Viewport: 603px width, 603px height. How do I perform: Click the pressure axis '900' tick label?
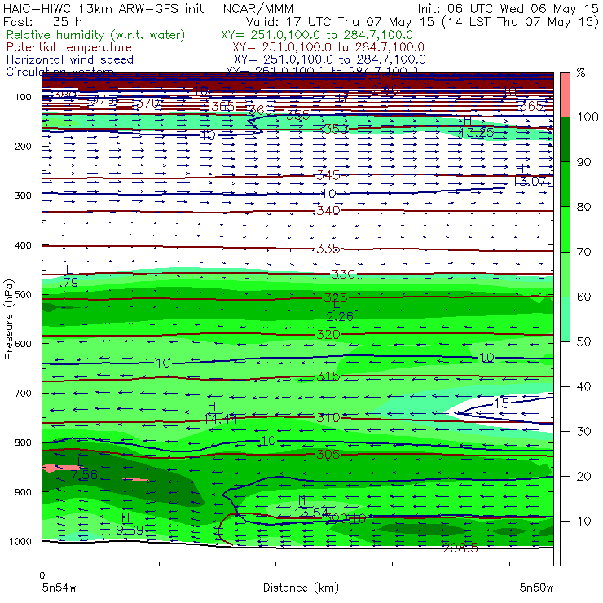click(x=23, y=492)
